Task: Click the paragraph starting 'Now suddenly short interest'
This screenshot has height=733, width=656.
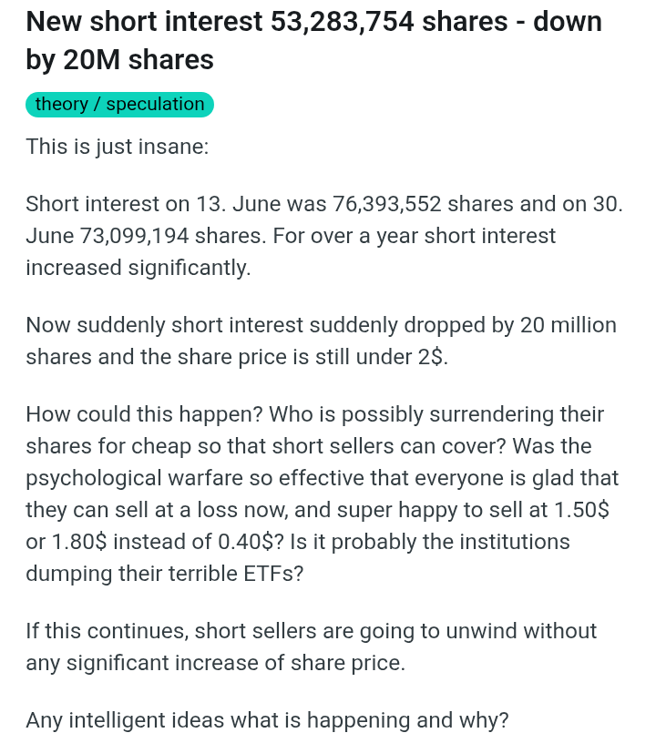Action: tap(322, 341)
